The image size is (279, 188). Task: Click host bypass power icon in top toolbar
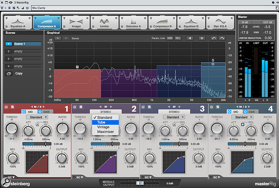tap(27, 8)
